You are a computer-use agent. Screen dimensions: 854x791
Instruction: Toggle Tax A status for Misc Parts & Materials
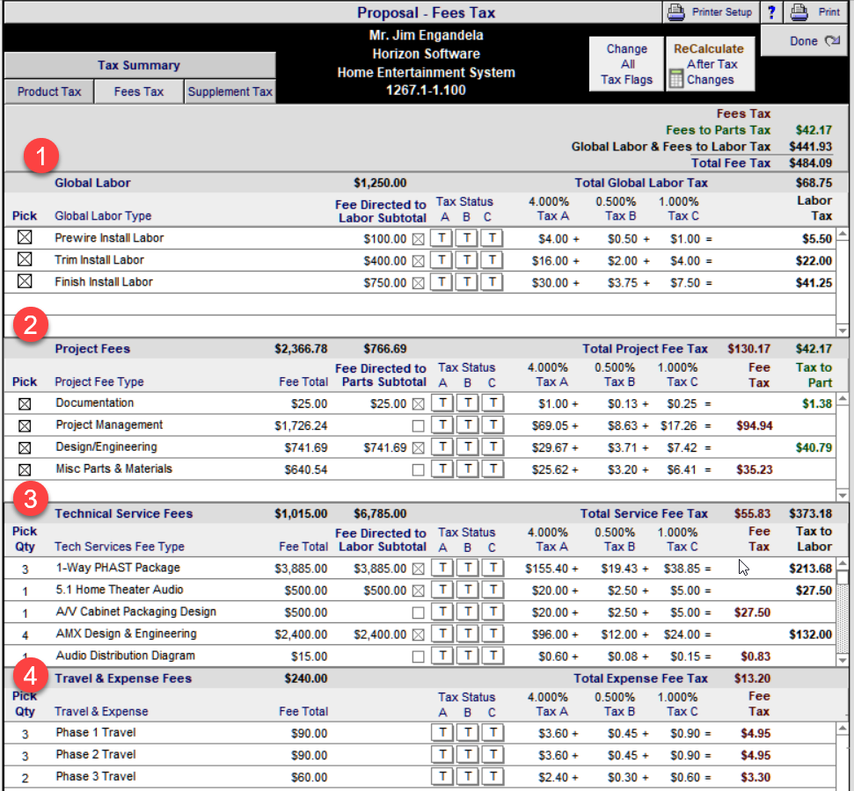442,469
